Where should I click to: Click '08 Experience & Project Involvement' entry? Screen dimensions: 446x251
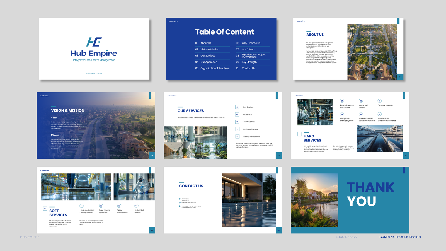[x=251, y=56]
